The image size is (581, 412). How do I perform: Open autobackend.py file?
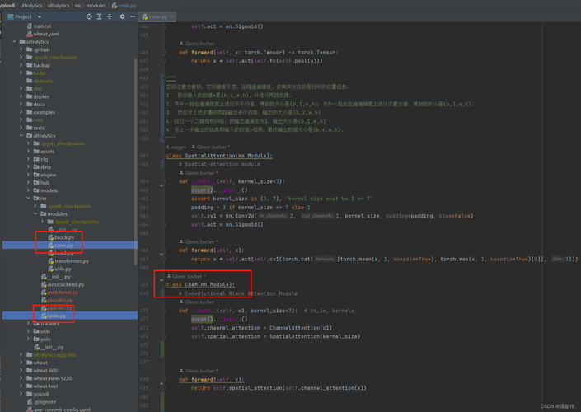pyautogui.click(x=66, y=284)
